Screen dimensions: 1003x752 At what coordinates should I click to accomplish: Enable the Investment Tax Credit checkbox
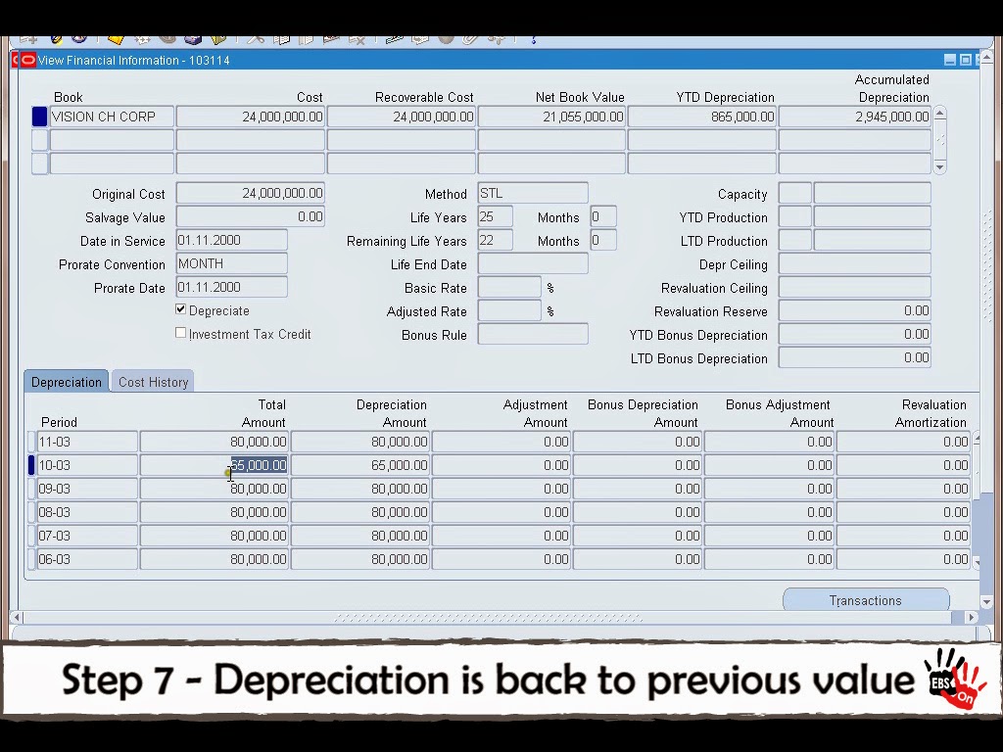(180, 333)
